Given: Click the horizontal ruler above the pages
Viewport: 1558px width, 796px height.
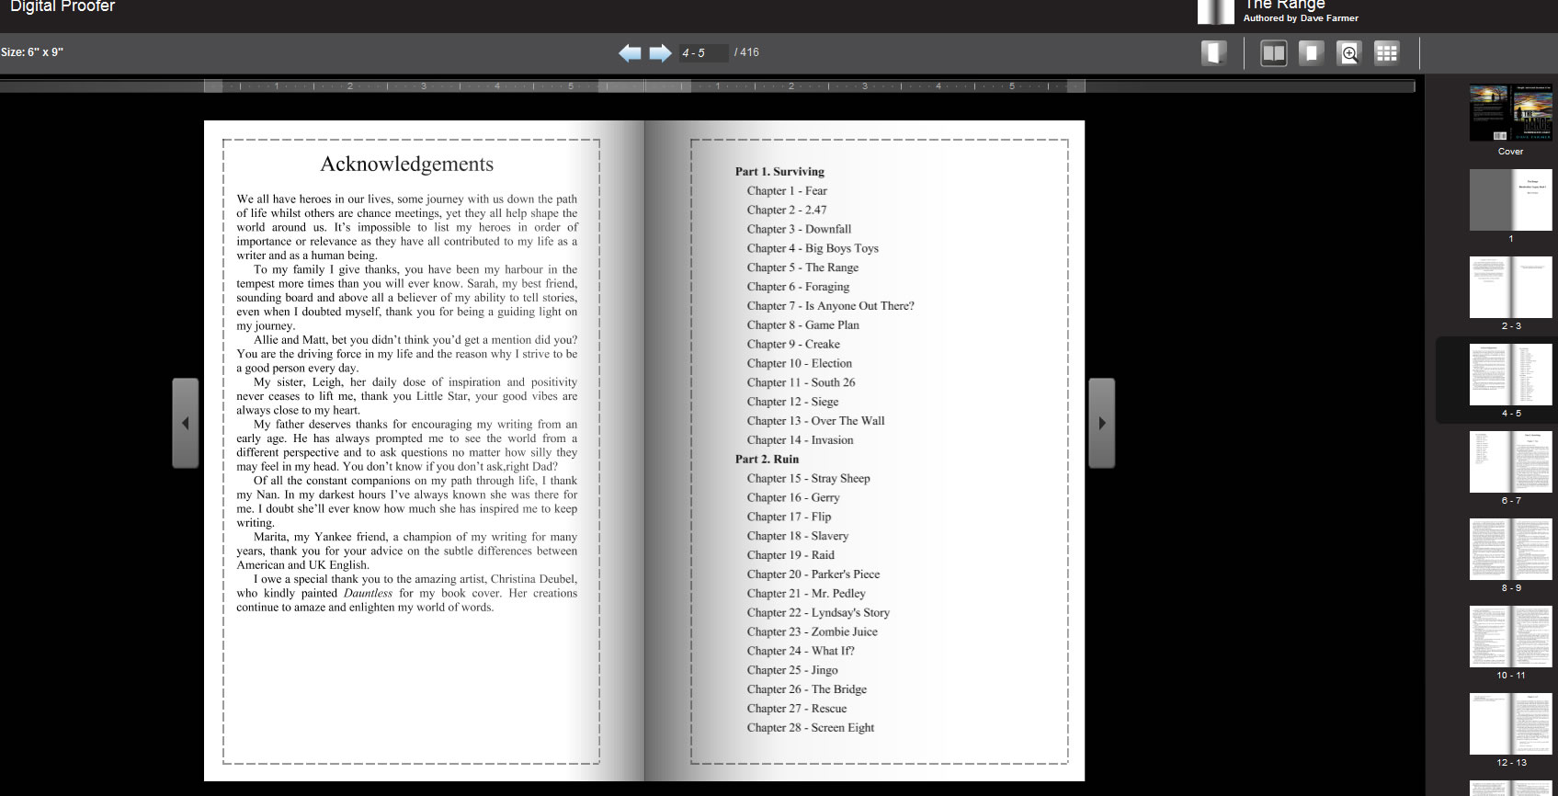Looking at the screenshot, I should [643, 86].
